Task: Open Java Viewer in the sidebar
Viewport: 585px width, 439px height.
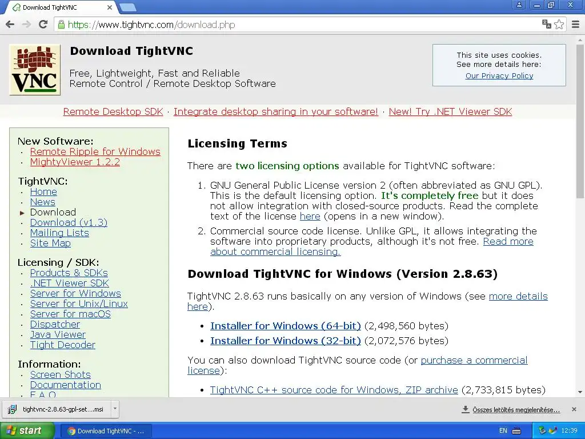Action: click(58, 334)
